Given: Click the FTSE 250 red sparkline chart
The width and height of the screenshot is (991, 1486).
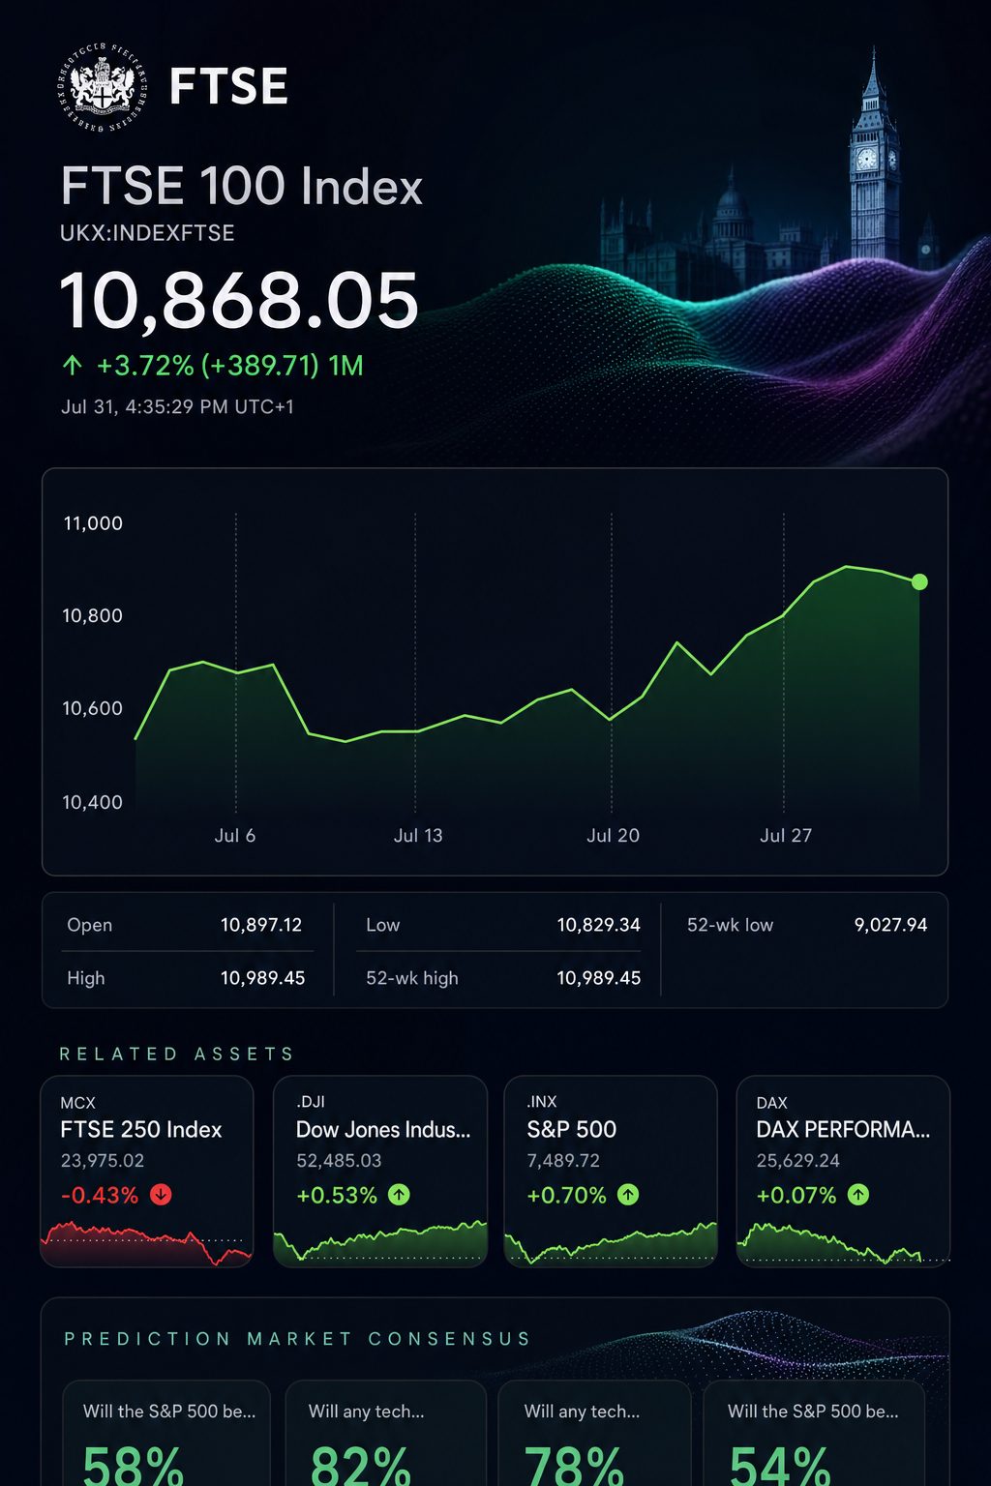Looking at the screenshot, I should [146, 1245].
